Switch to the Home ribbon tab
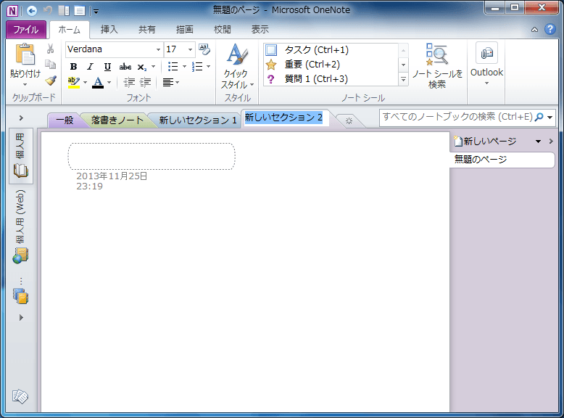 (x=69, y=30)
